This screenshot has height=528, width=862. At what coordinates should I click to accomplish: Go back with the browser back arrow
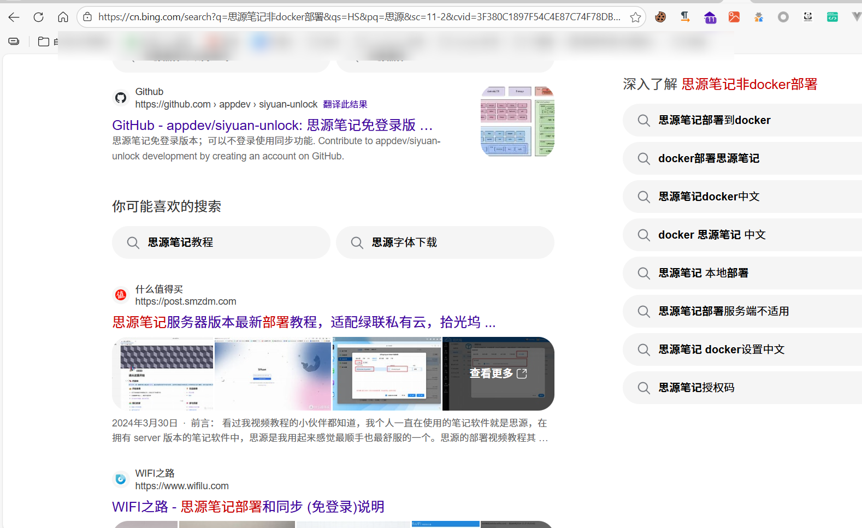pyautogui.click(x=14, y=17)
